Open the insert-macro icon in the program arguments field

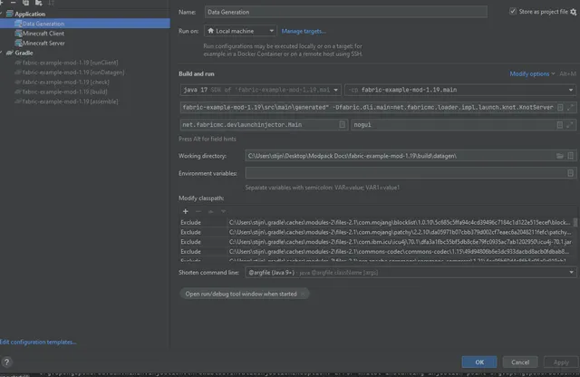tap(560, 125)
